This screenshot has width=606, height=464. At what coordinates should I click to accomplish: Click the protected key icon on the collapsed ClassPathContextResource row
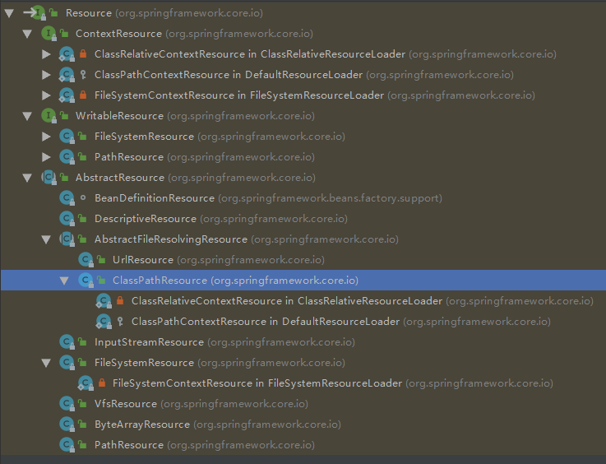83,75
